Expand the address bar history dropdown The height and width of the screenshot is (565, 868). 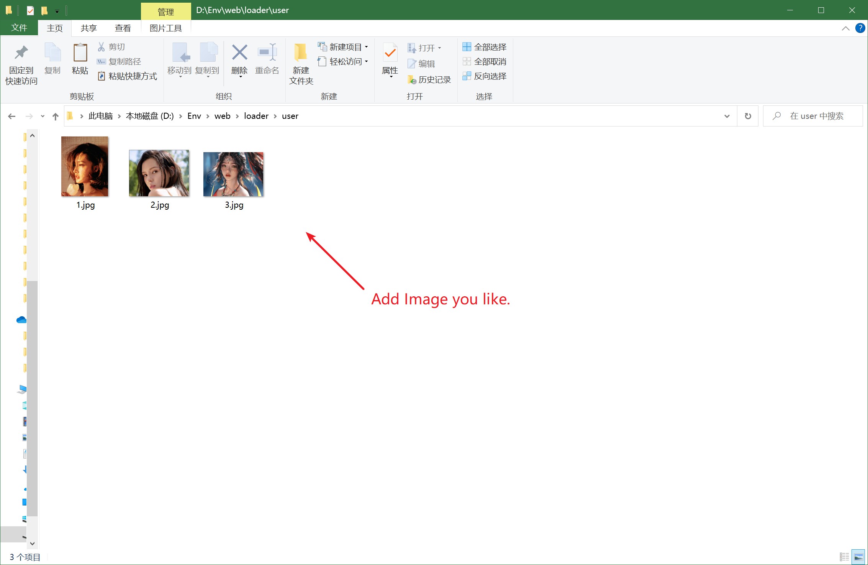(x=727, y=116)
